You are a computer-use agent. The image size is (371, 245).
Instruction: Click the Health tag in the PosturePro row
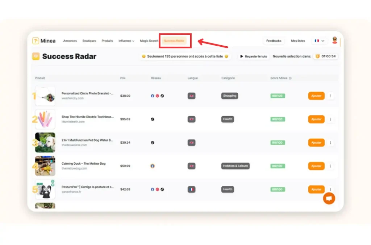[x=228, y=189]
